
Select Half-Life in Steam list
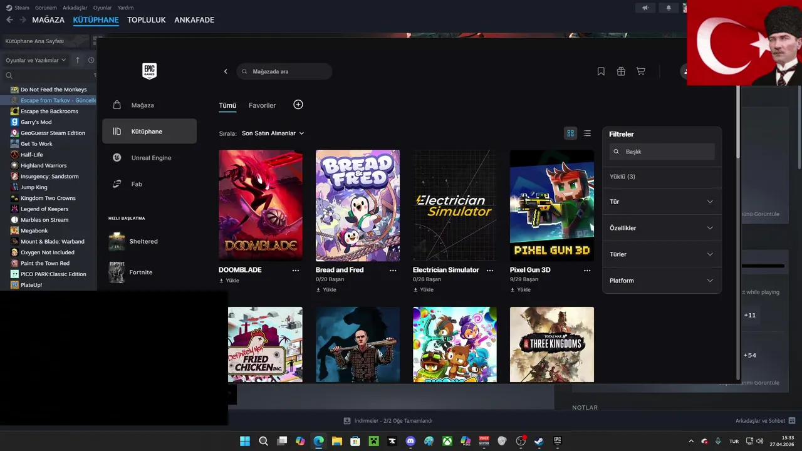pyautogui.click(x=32, y=155)
